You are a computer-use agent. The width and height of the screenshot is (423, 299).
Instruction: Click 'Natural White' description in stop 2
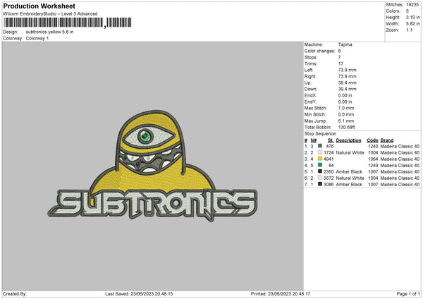[350, 153]
